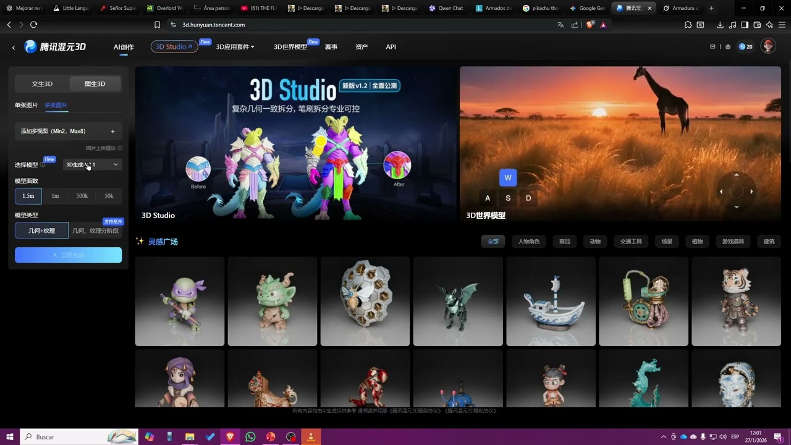Open the Leo AI sparkle icon
The image size is (791, 445).
point(769,25)
